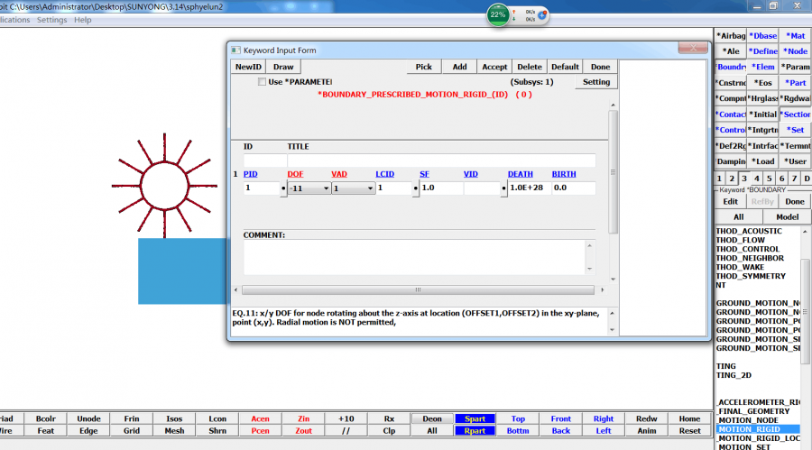Click the bullet button beside the LCID field
Screen dimensions: 812x450
pyautogui.click(x=415, y=189)
